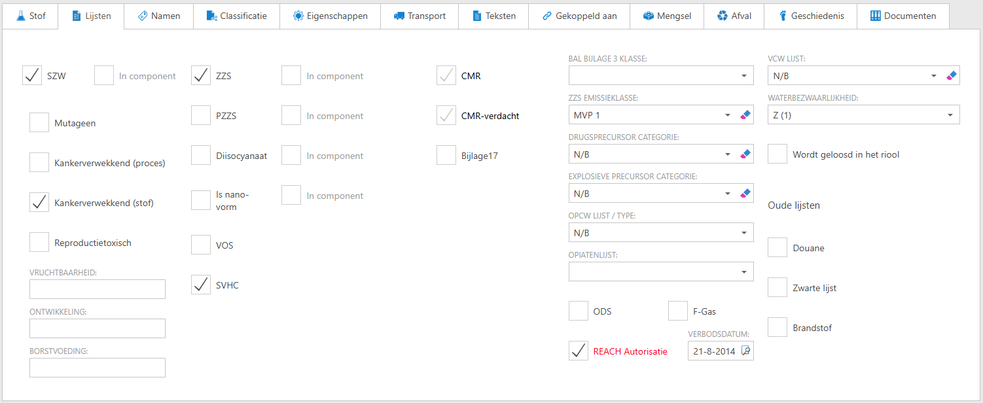Switch to the Classificatie tab
Viewport: 983px width, 403px height.
pyautogui.click(x=236, y=16)
